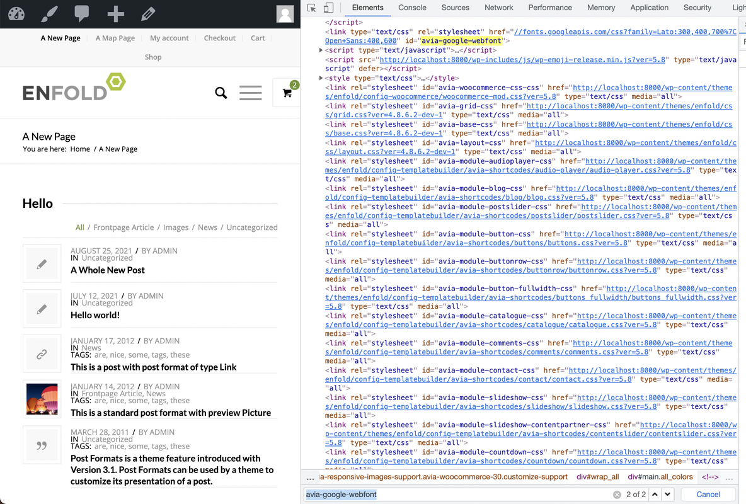Open the Post Formats theme feature post

pyautogui.click(x=172, y=470)
